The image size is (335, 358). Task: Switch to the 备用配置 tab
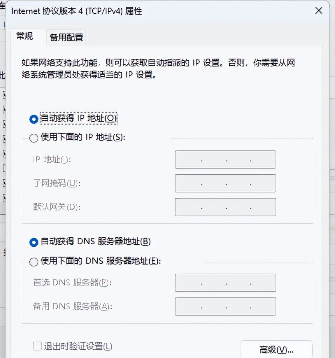tap(66, 37)
